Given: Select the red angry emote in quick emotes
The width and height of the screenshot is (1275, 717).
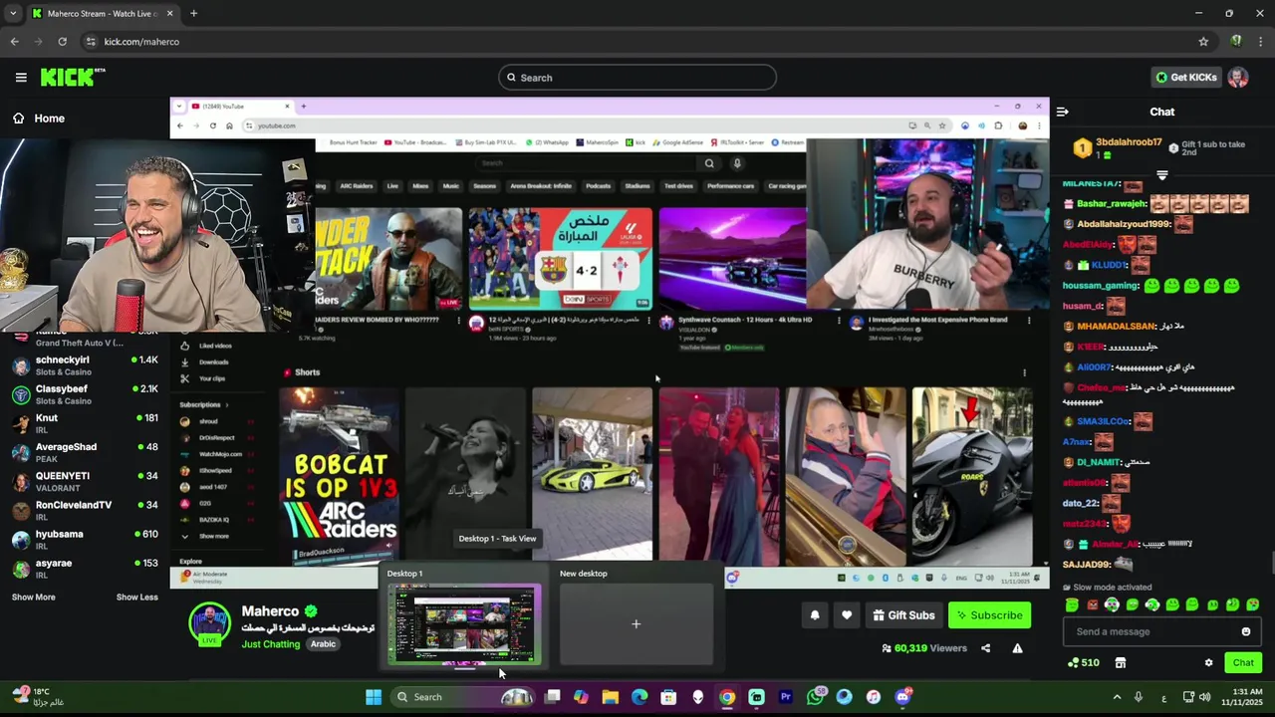Looking at the screenshot, I should (1092, 604).
